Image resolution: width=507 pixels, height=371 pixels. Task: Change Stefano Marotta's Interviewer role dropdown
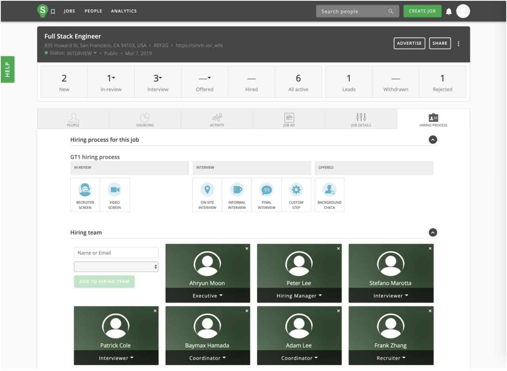tap(391, 296)
